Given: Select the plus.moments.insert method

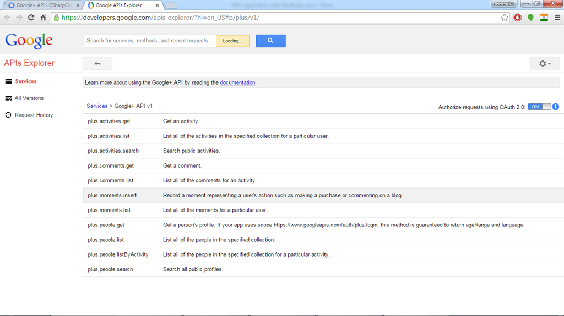Looking at the screenshot, I should (x=112, y=195).
